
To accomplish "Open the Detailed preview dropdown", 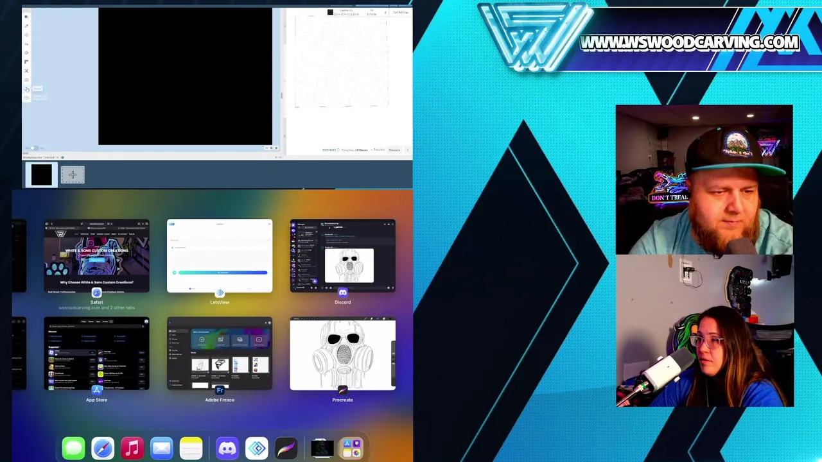I will [377, 150].
